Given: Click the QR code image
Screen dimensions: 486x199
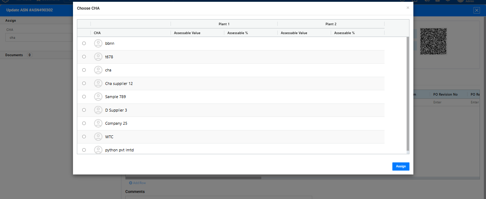Looking at the screenshot, I should click(433, 41).
